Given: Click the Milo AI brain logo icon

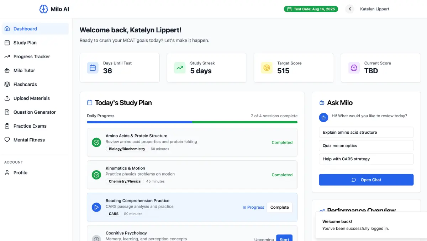Looking at the screenshot, I should click(x=43, y=9).
